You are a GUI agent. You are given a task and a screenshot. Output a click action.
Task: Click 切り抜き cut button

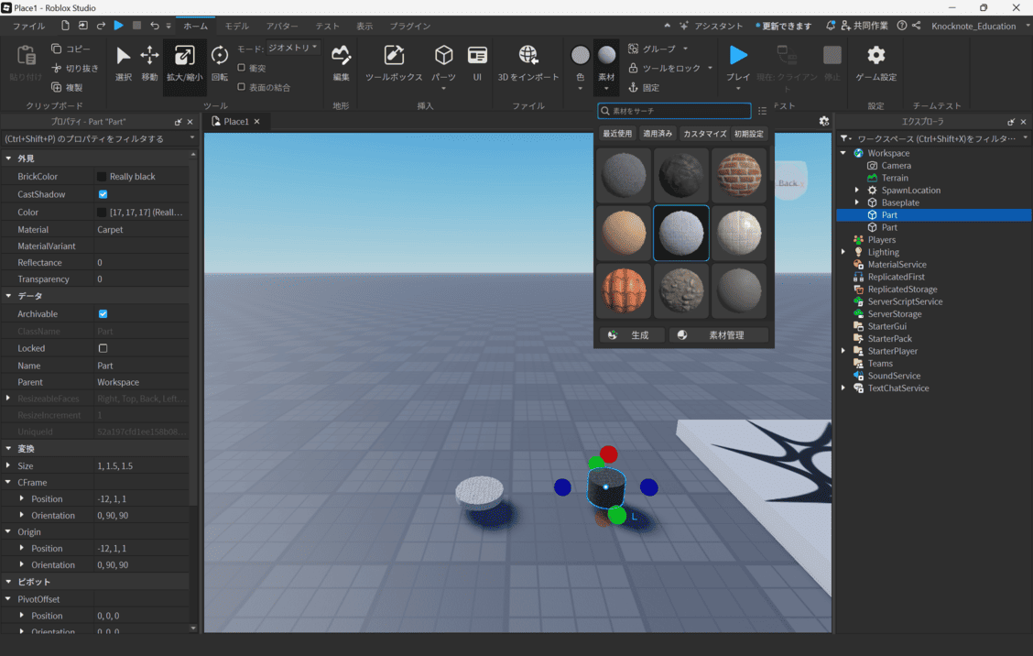(x=75, y=68)
